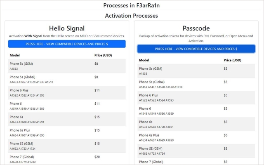
Task: Click the $20 price for Phone 7 (Global)
Action: [x=97, y=157]
